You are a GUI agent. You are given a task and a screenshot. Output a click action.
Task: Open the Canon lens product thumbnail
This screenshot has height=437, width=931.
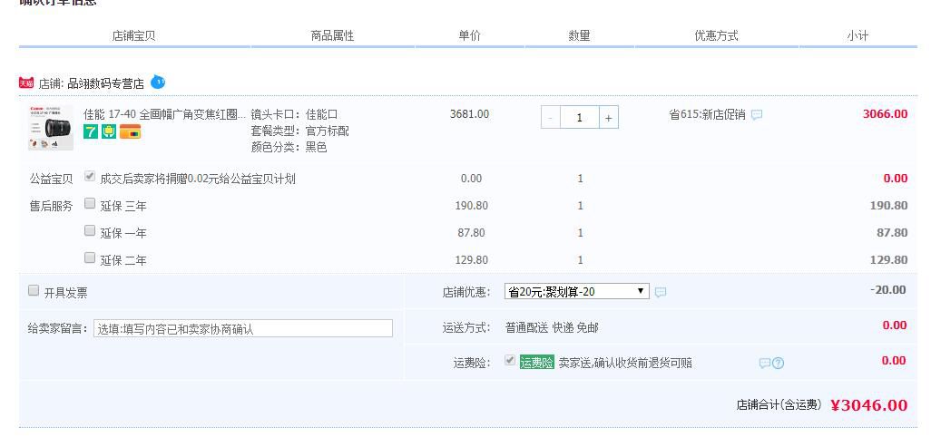(x=51, y=128)
